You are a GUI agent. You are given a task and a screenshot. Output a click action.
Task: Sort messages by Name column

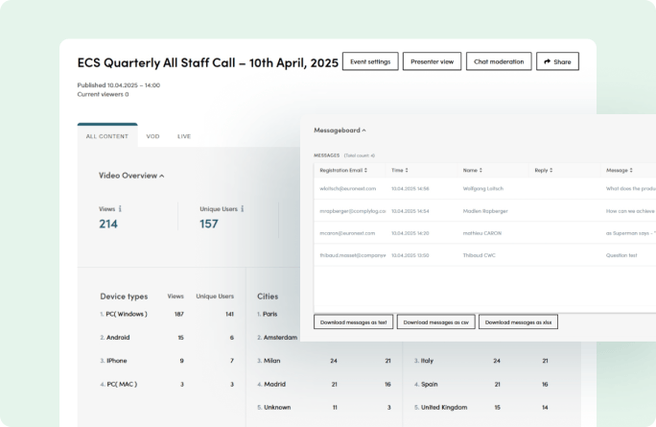point(472,171)
